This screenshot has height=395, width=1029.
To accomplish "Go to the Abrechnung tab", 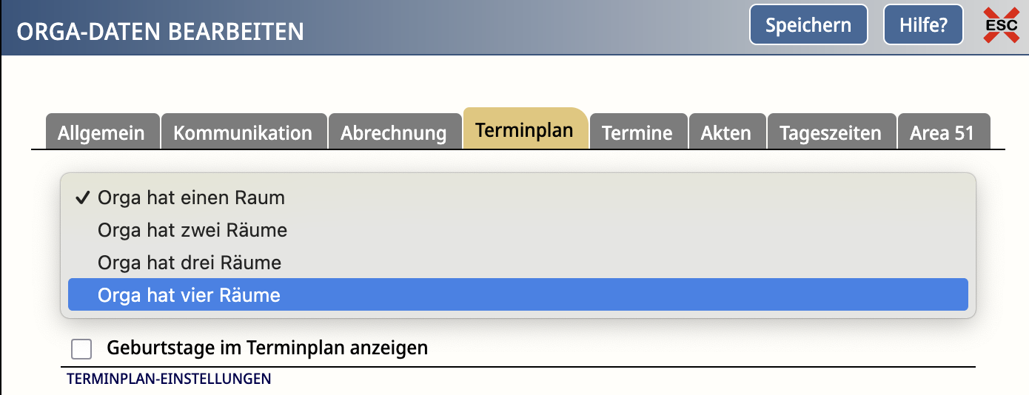I will pos(394,132).
